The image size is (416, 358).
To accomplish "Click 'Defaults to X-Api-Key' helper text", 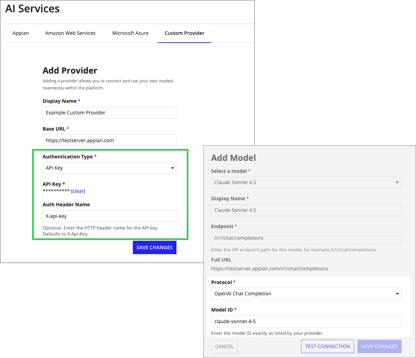I will tap(66, 234).
